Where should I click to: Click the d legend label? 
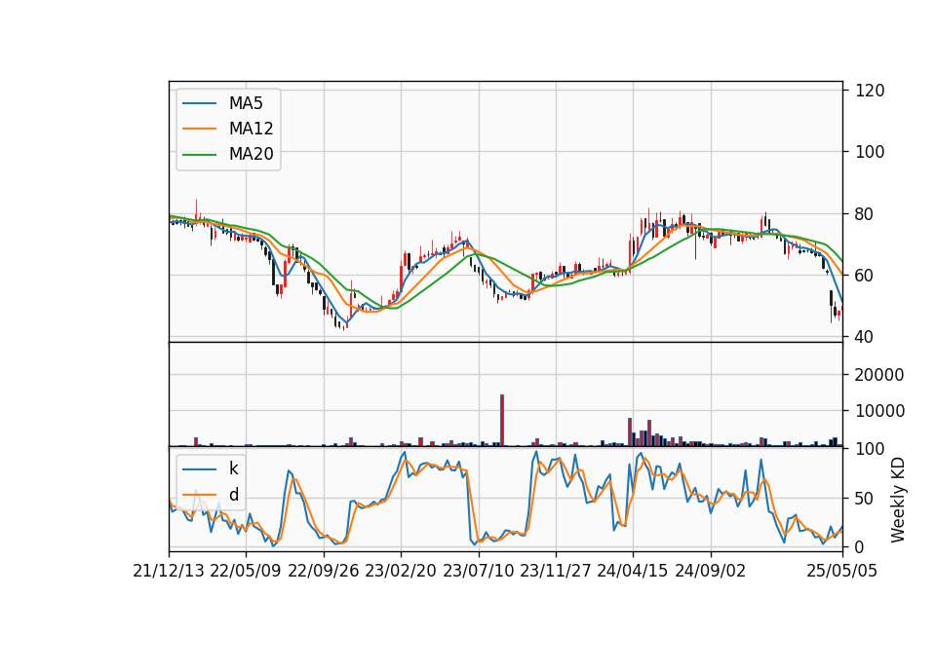(233, 495)
